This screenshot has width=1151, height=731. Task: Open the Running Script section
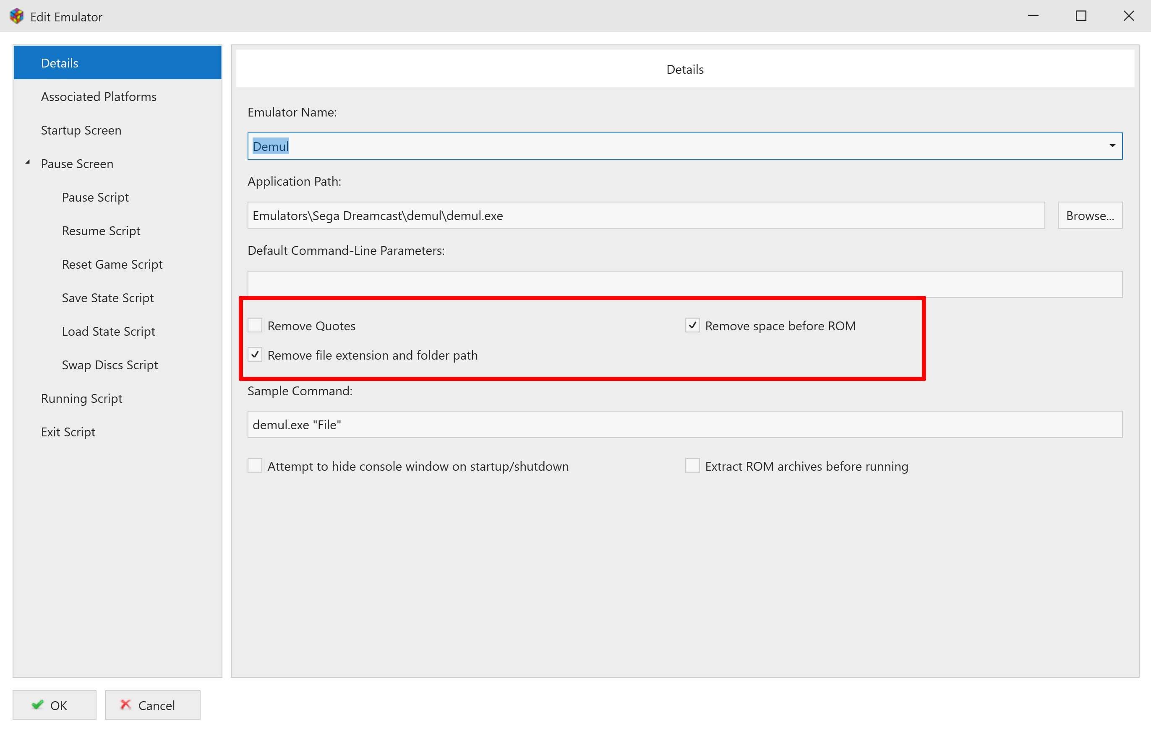pos(117,398)
